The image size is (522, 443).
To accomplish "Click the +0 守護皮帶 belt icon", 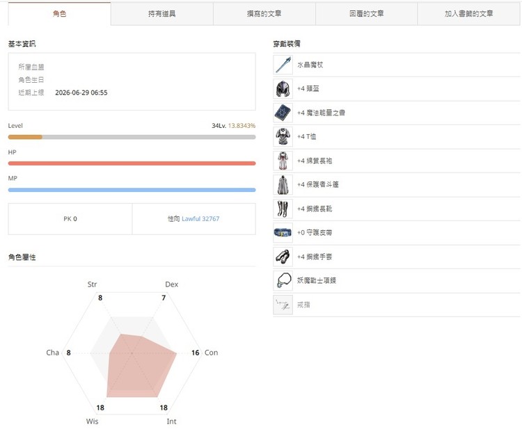I will point(283,232).
